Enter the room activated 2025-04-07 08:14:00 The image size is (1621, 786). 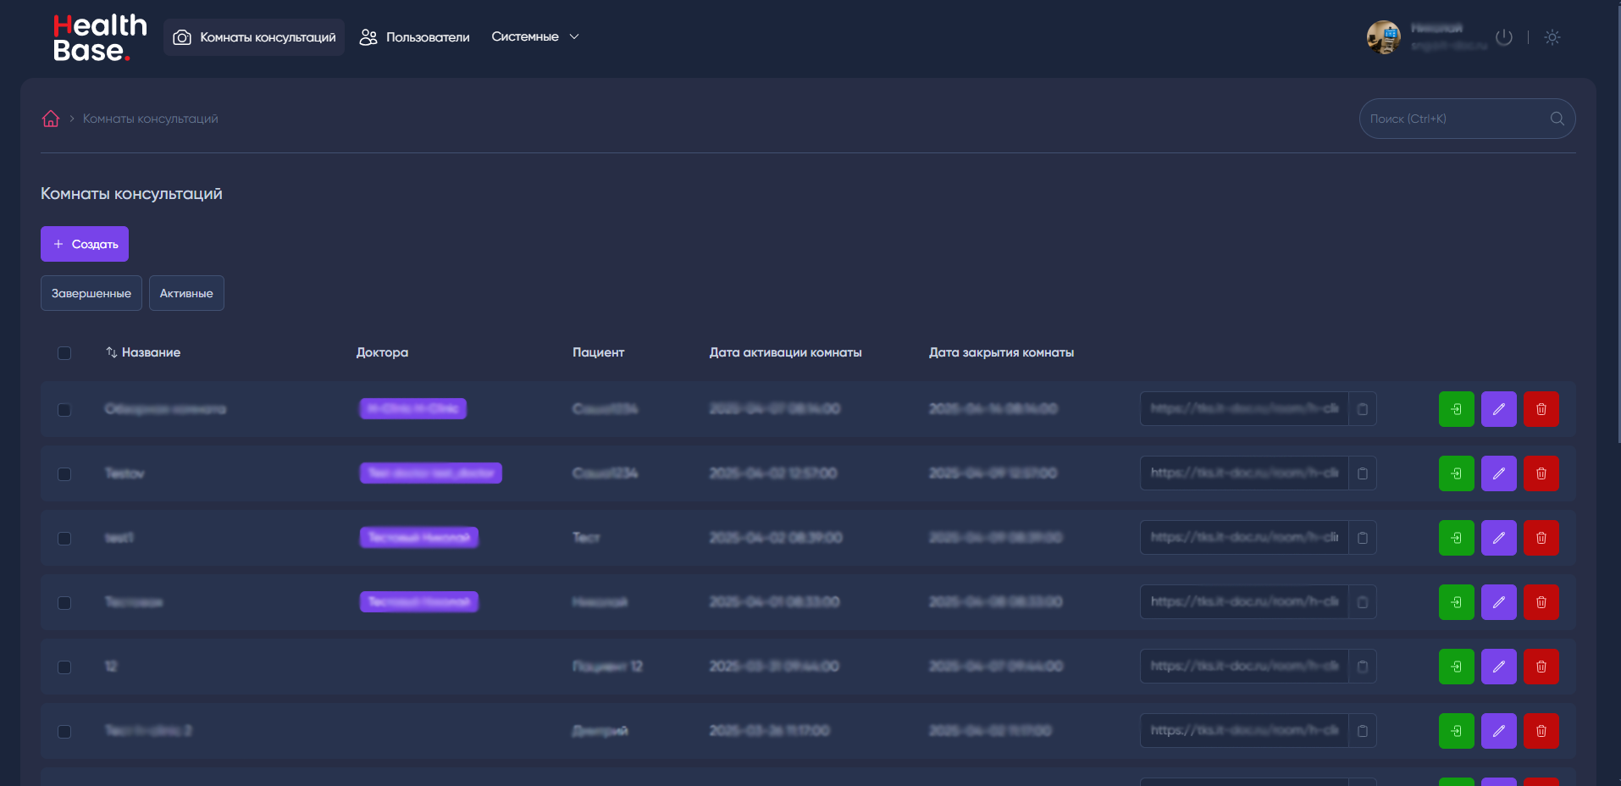click(x=1457, y=409)
